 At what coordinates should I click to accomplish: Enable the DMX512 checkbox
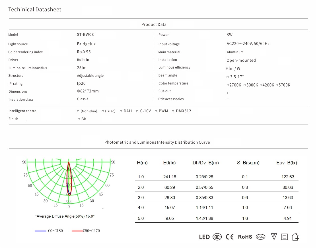pos(173,111)
